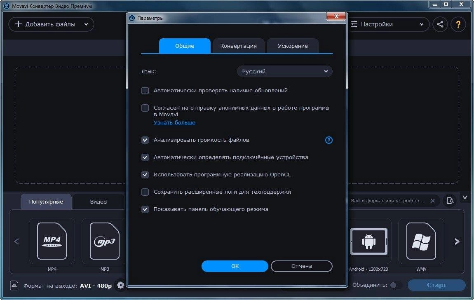The image size is (474, 300).
Task: Toggle the Объединить switch
Action: click(396, 285)
